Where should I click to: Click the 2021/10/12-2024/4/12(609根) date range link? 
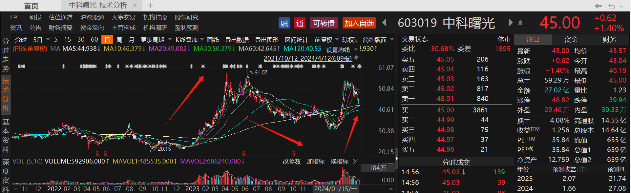click(308, 58)
